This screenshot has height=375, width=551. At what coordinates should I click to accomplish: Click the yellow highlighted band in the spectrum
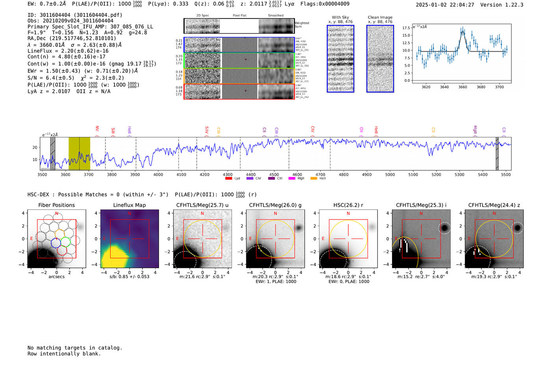pyautogui.click(x=80, y=153)
